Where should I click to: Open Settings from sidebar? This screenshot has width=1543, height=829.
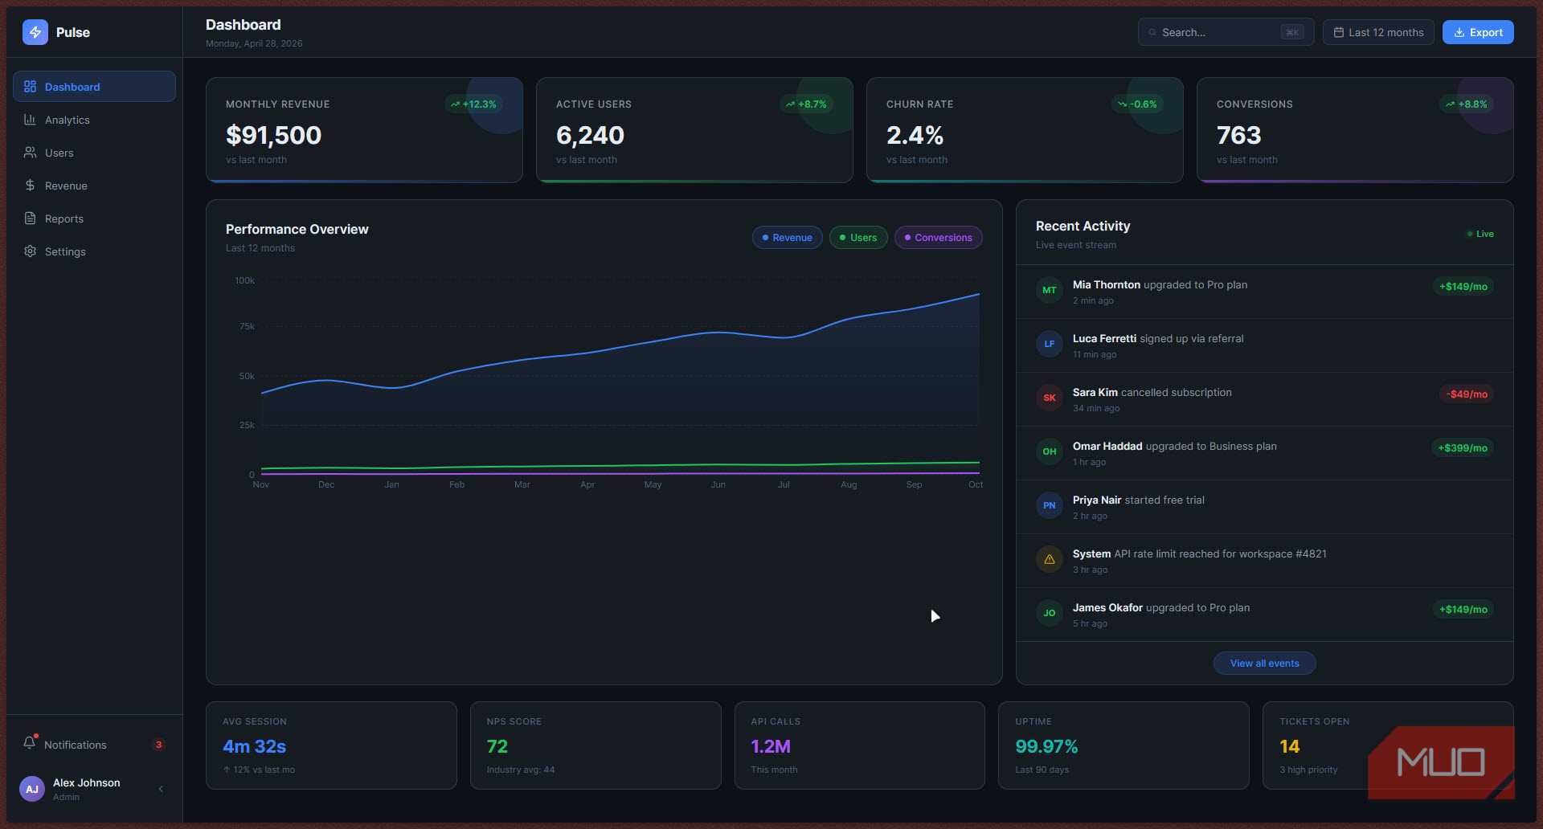coord(94,251)
